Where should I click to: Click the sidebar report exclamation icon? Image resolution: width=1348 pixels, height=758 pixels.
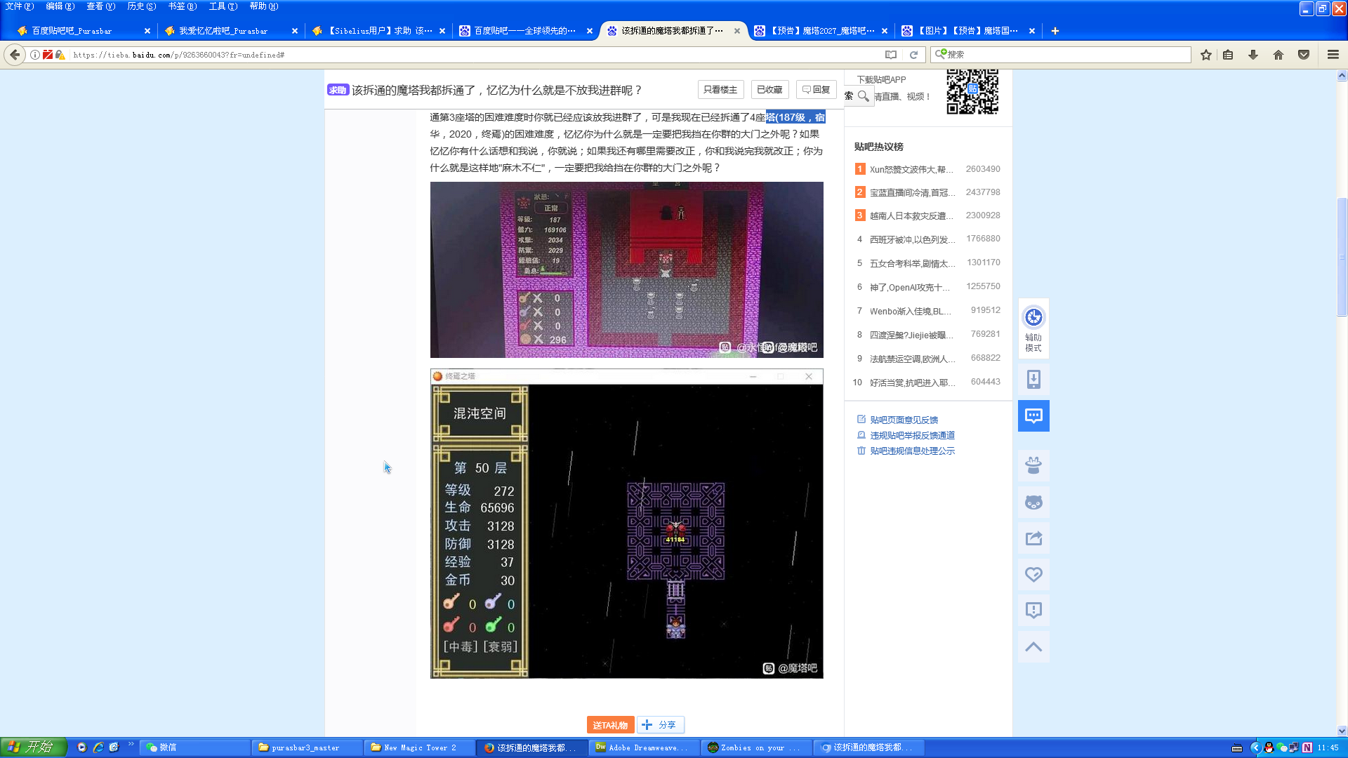pos(1033,611)
